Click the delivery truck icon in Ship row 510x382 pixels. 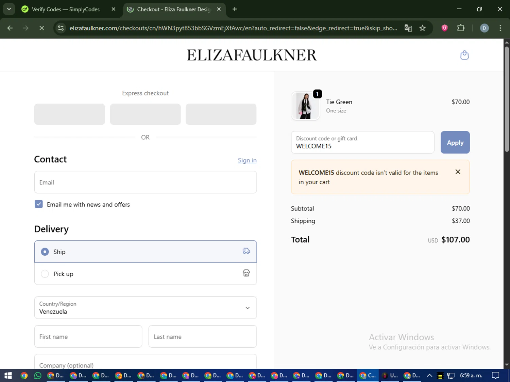coord(246,251)
